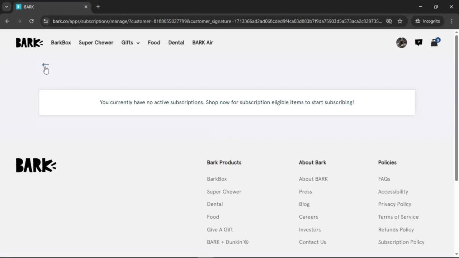Open the BARK + Dunkin' footer link
This screenshot has height=258, width=459.
(x=228, y=242)
